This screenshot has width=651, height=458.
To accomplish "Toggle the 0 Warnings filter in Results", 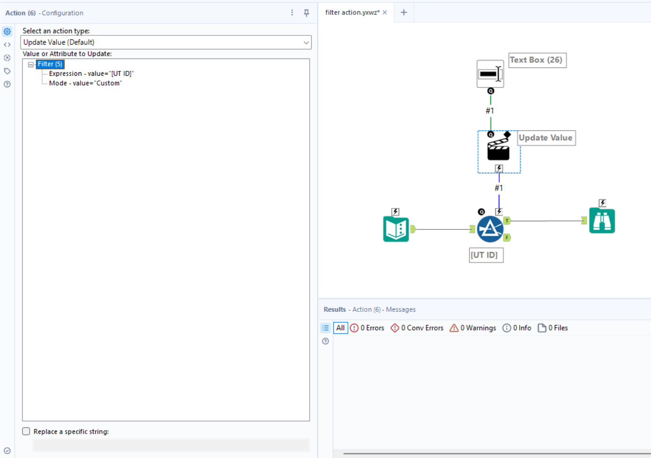I will click(x=473, y=328).
